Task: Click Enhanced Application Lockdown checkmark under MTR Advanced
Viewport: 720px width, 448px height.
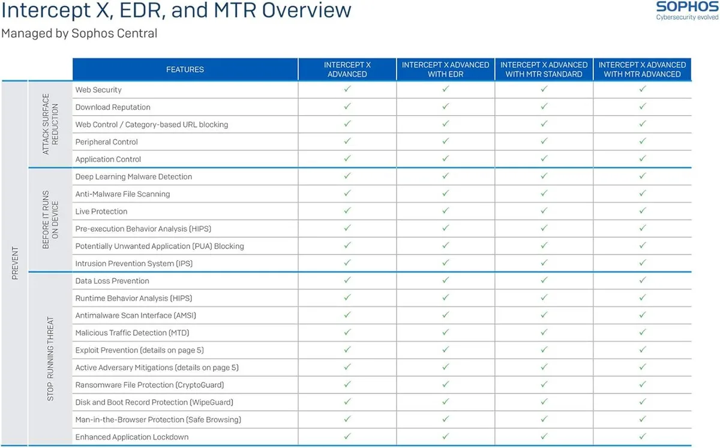Action: (643, 437)
